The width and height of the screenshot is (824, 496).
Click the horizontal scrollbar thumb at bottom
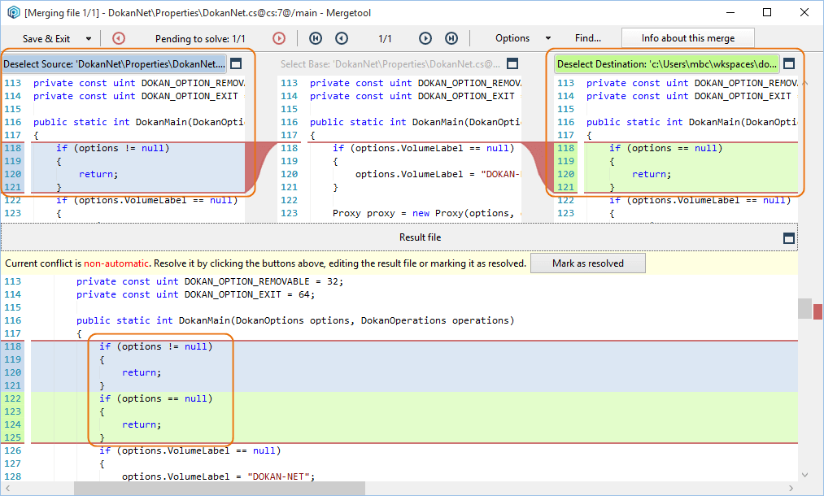pos(220,489)
